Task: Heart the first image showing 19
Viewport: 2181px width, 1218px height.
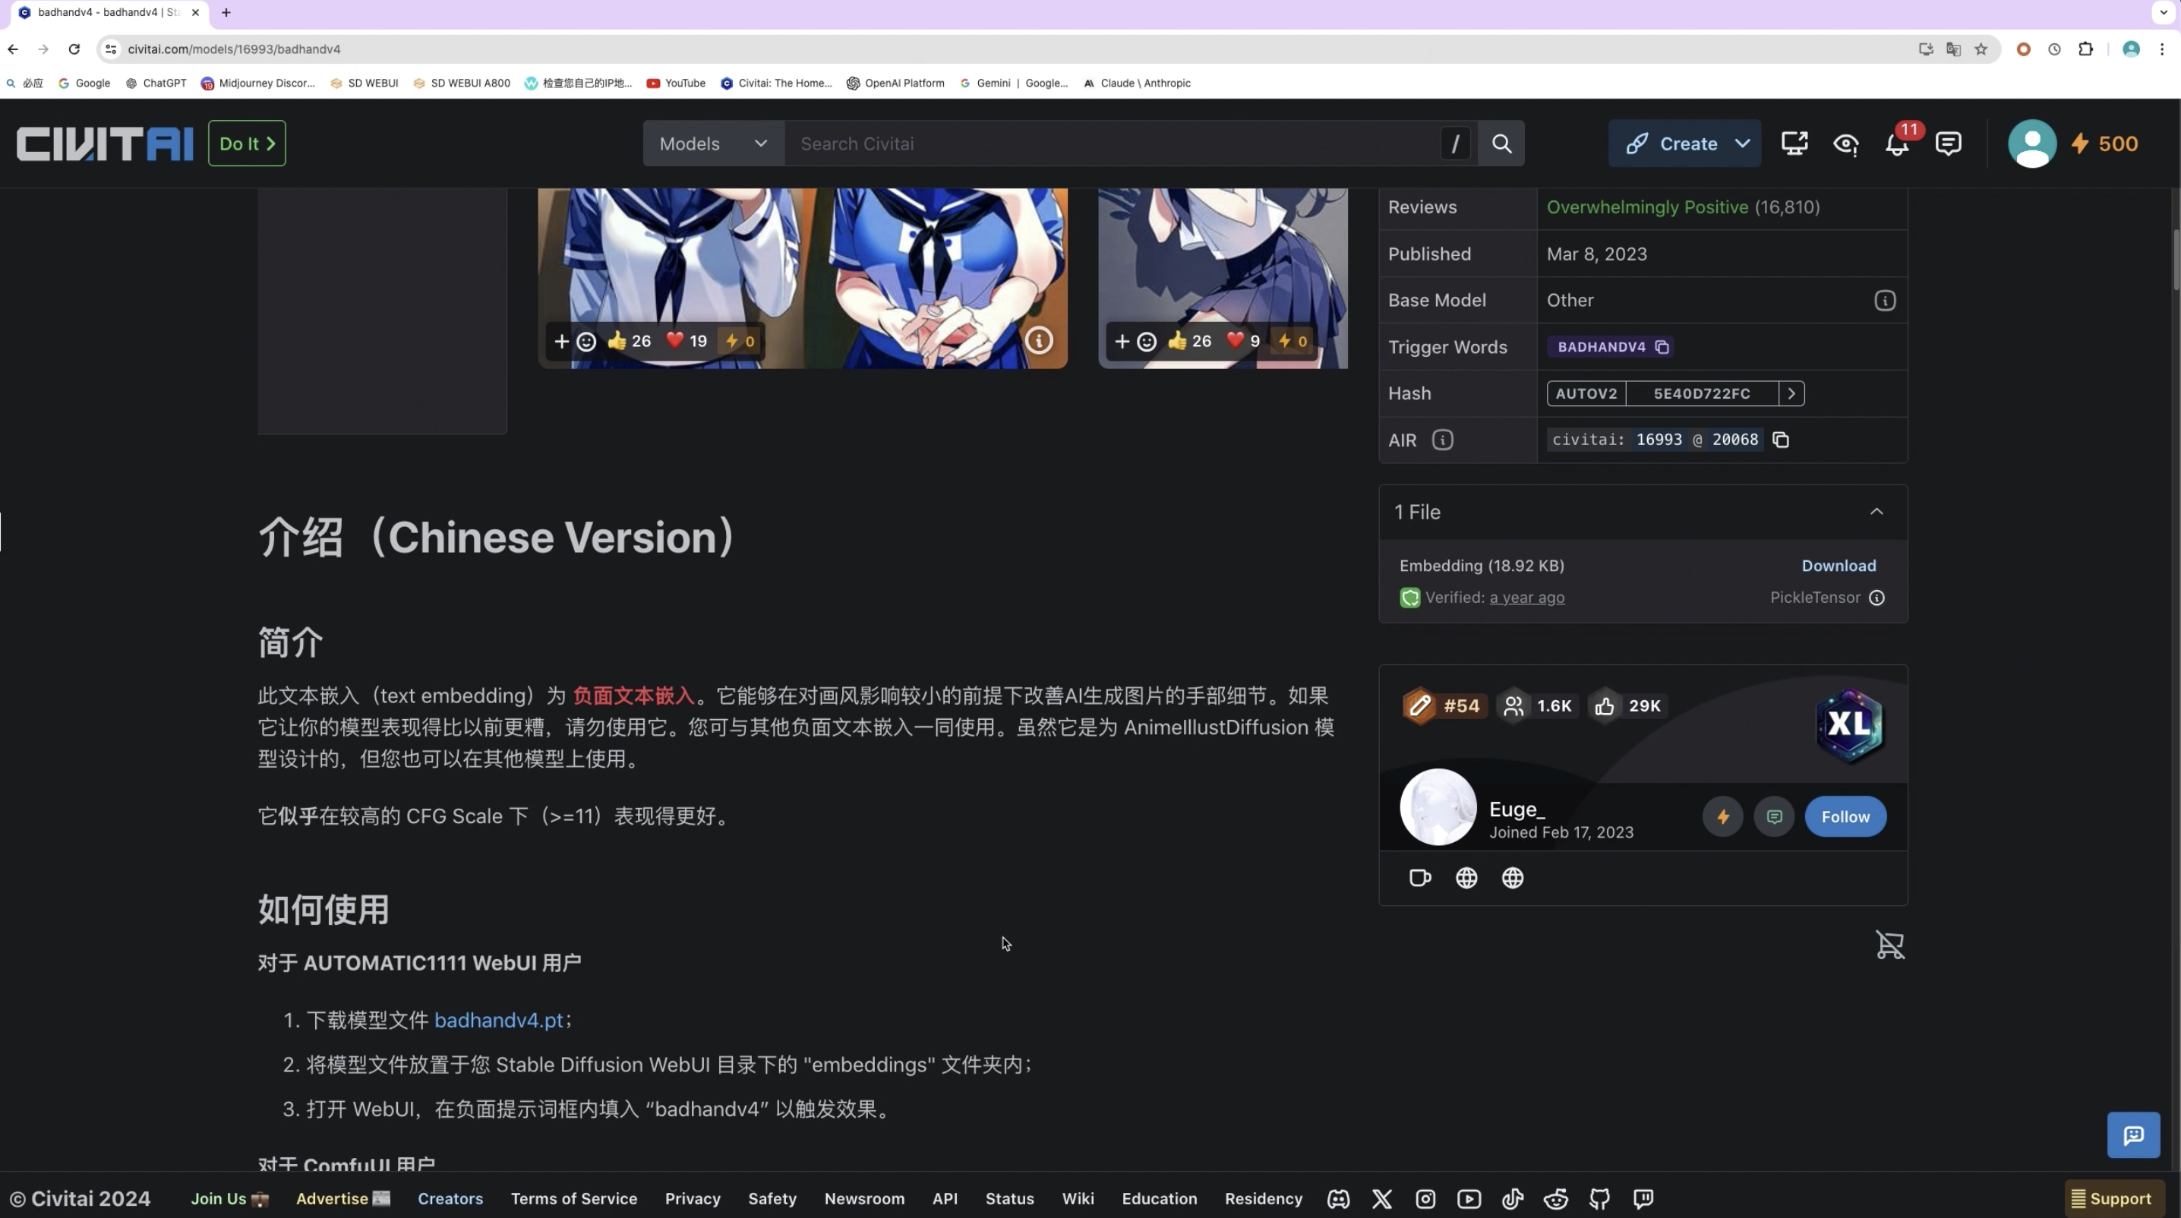Action: click(x=686, y=341)
